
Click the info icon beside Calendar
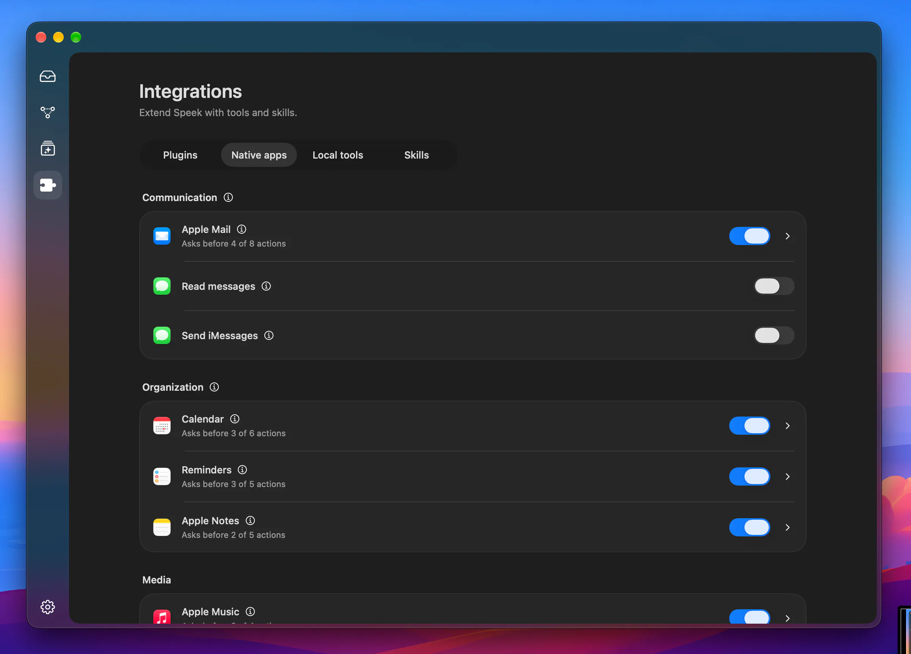235,418
